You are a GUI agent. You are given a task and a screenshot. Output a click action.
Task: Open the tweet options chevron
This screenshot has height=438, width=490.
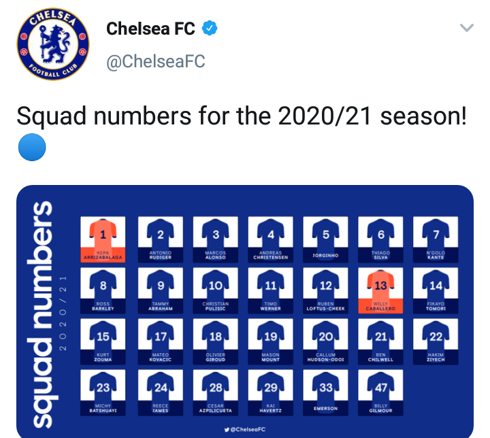click(x=466, y=29)
